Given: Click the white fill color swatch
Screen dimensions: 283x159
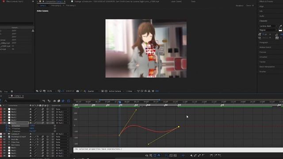Looking at the screenshot, I should [280, 30].
